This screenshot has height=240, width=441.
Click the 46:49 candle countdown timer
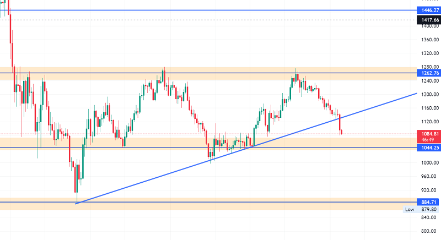pos(428,140)
